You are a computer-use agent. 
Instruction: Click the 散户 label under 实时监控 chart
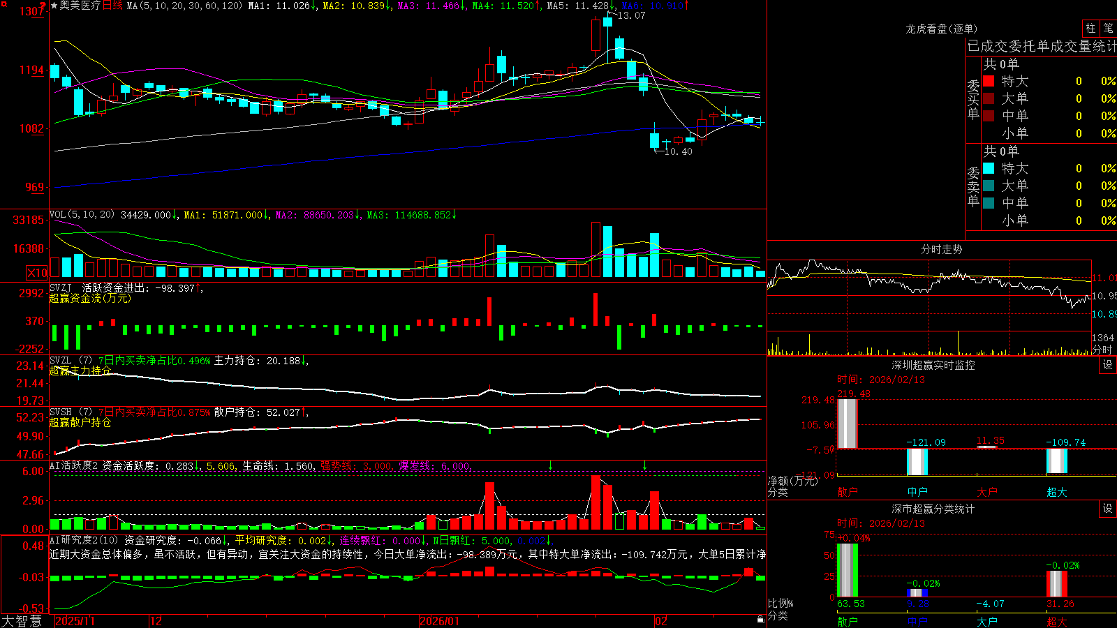pyautogui.click(x=848, y=492)
